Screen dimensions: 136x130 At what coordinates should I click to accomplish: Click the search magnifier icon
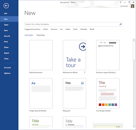pyautogui.click(x=121, y=24)
